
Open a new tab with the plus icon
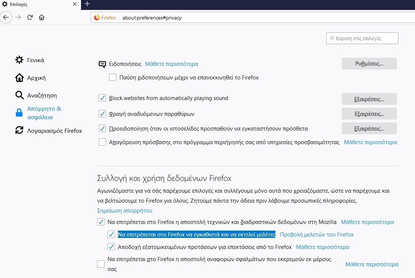tap(87, 4)
